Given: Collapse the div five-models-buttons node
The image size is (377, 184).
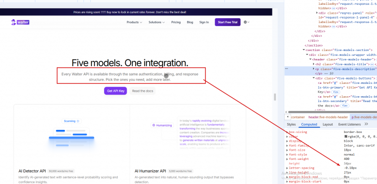Looking at the screenshot, I should (x=314, y=78).
